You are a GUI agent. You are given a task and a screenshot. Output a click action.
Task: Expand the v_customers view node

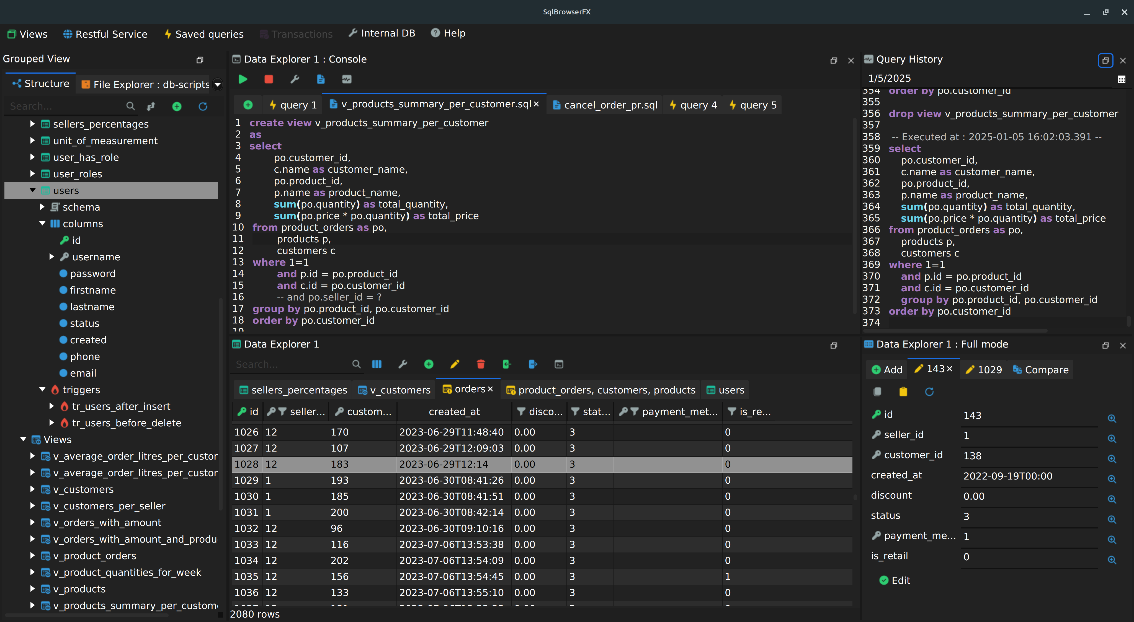tap(33, 489)
